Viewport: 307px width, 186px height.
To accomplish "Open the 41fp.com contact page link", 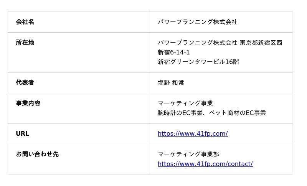I will coord(205,164).
